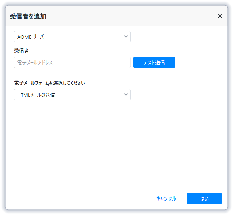The width and height of the screenshot is (233, 215).
Task: Confirm with the はい button
Action: (204, 198)
